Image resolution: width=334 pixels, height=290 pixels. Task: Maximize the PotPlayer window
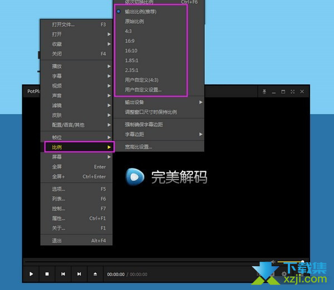[283, 92]
